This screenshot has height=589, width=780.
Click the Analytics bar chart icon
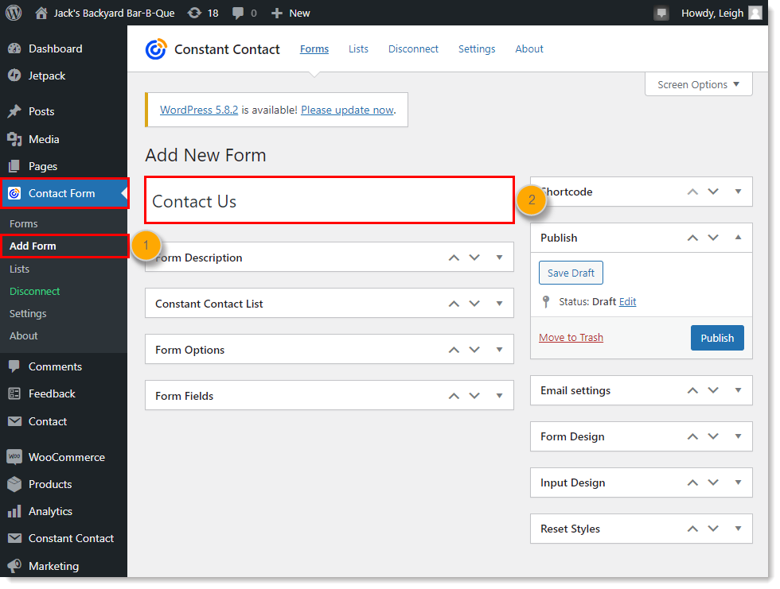tap(14, 511)
